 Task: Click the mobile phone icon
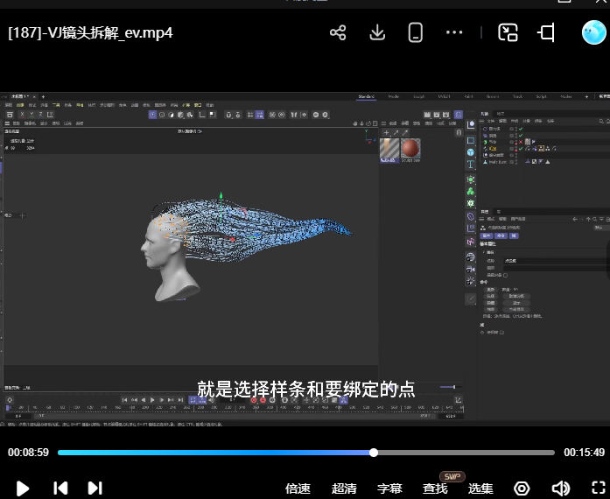tap(416, 33)
